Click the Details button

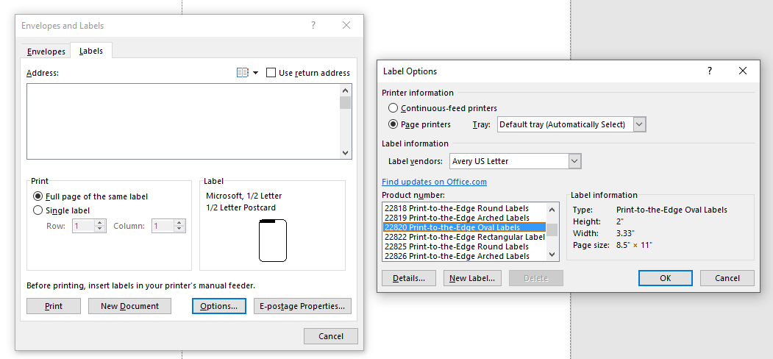408,278
